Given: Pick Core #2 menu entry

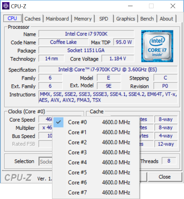Looking at the screenshot, I should point(96,142).
